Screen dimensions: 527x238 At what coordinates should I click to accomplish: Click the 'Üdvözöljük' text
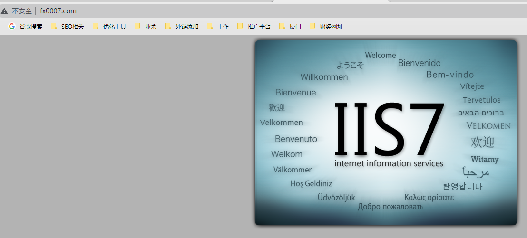coord(336,197)
